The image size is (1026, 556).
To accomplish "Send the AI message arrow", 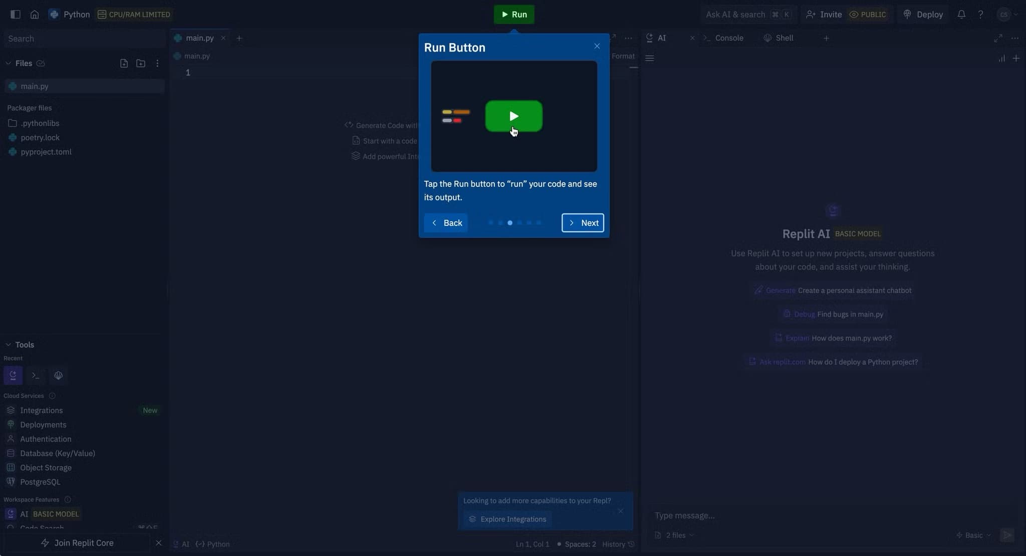I will [x=1007, y=535].
